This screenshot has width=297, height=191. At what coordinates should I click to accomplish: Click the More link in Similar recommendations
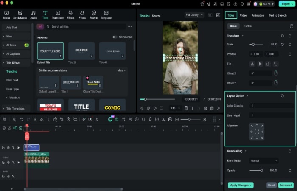click(x=121, y=70)
